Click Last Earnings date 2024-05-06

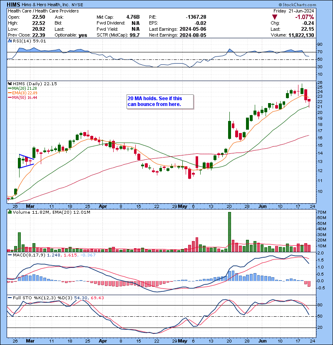point(193,29)
